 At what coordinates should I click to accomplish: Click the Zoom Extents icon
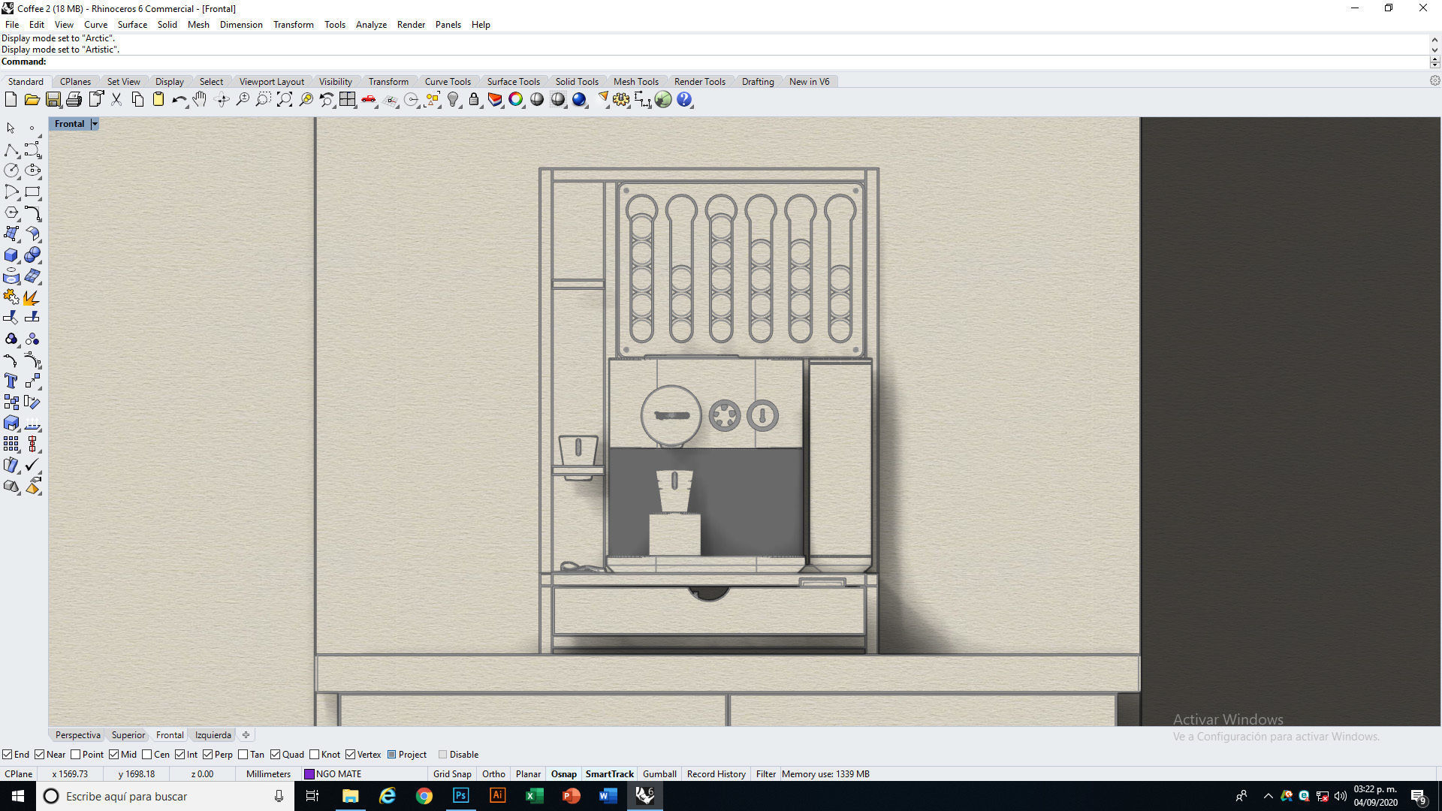(x=285, y=99)
